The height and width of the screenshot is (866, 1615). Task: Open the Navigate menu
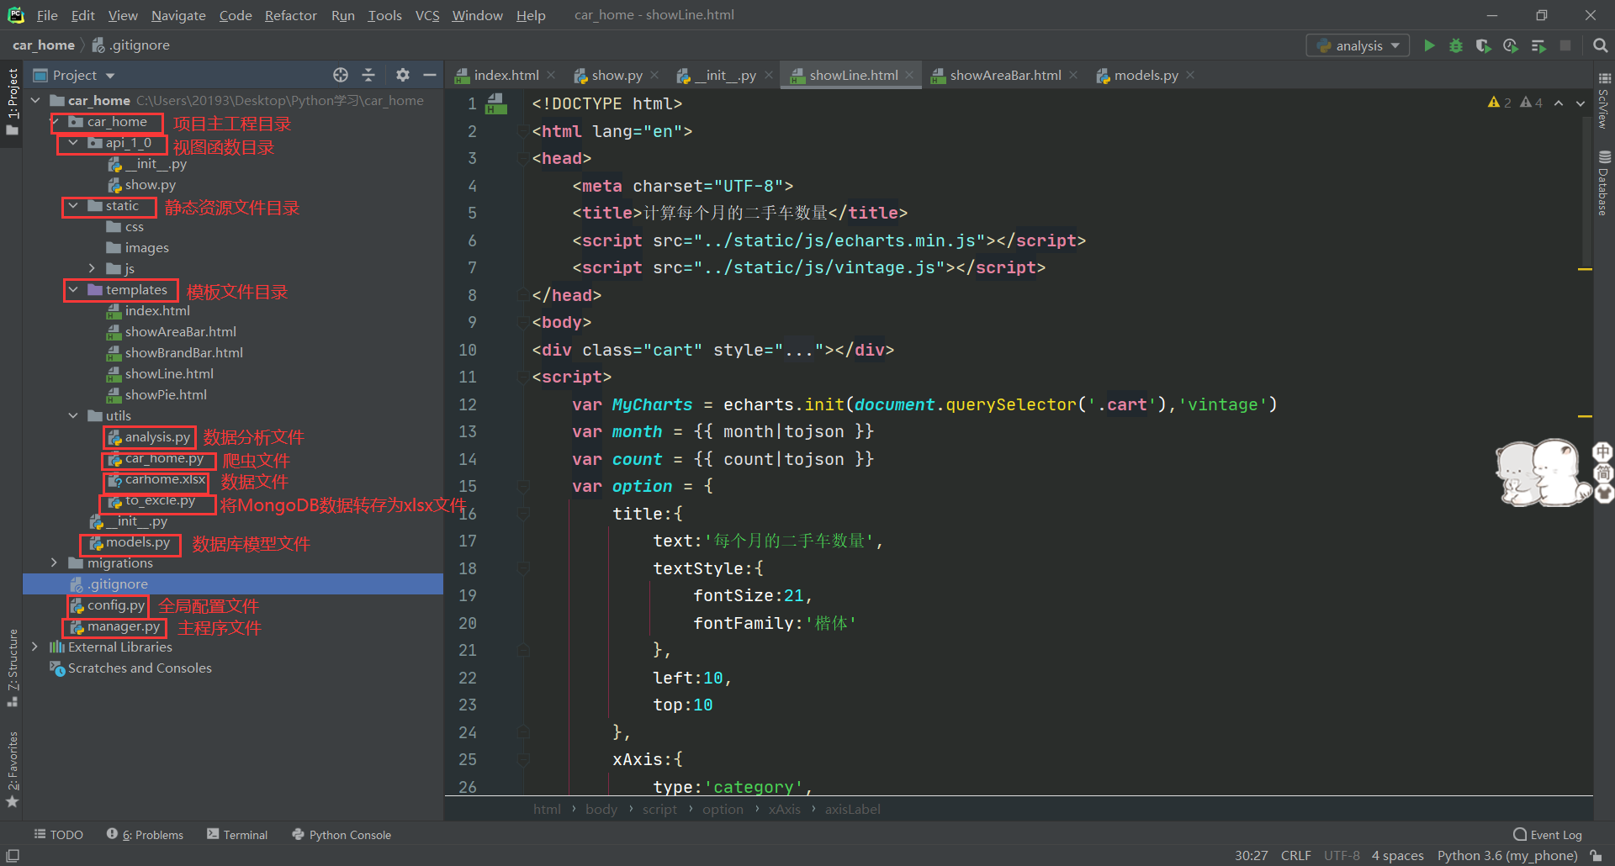(x=178, y=15)
